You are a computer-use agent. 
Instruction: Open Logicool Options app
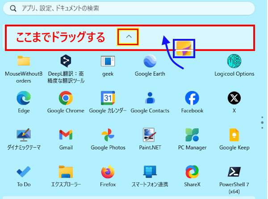234,61
